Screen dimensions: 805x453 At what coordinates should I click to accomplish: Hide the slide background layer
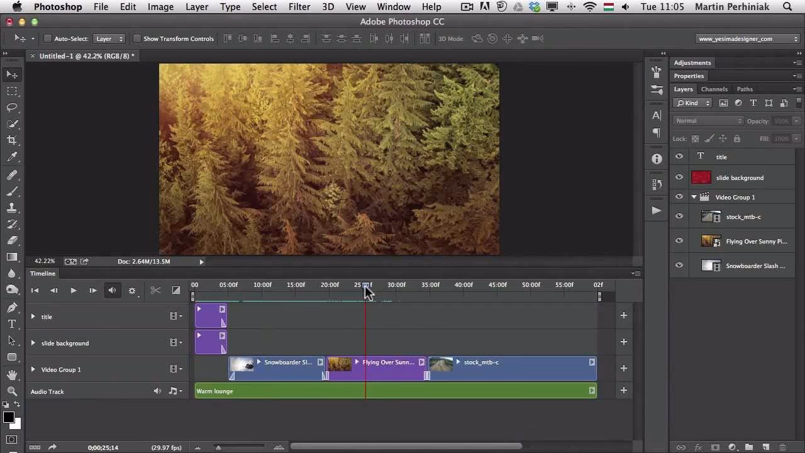(x=679, y=177)
